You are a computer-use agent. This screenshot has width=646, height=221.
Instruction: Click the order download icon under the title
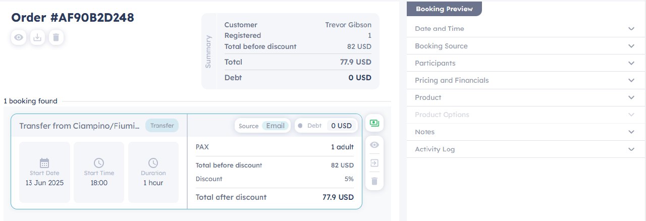[37, 37]
